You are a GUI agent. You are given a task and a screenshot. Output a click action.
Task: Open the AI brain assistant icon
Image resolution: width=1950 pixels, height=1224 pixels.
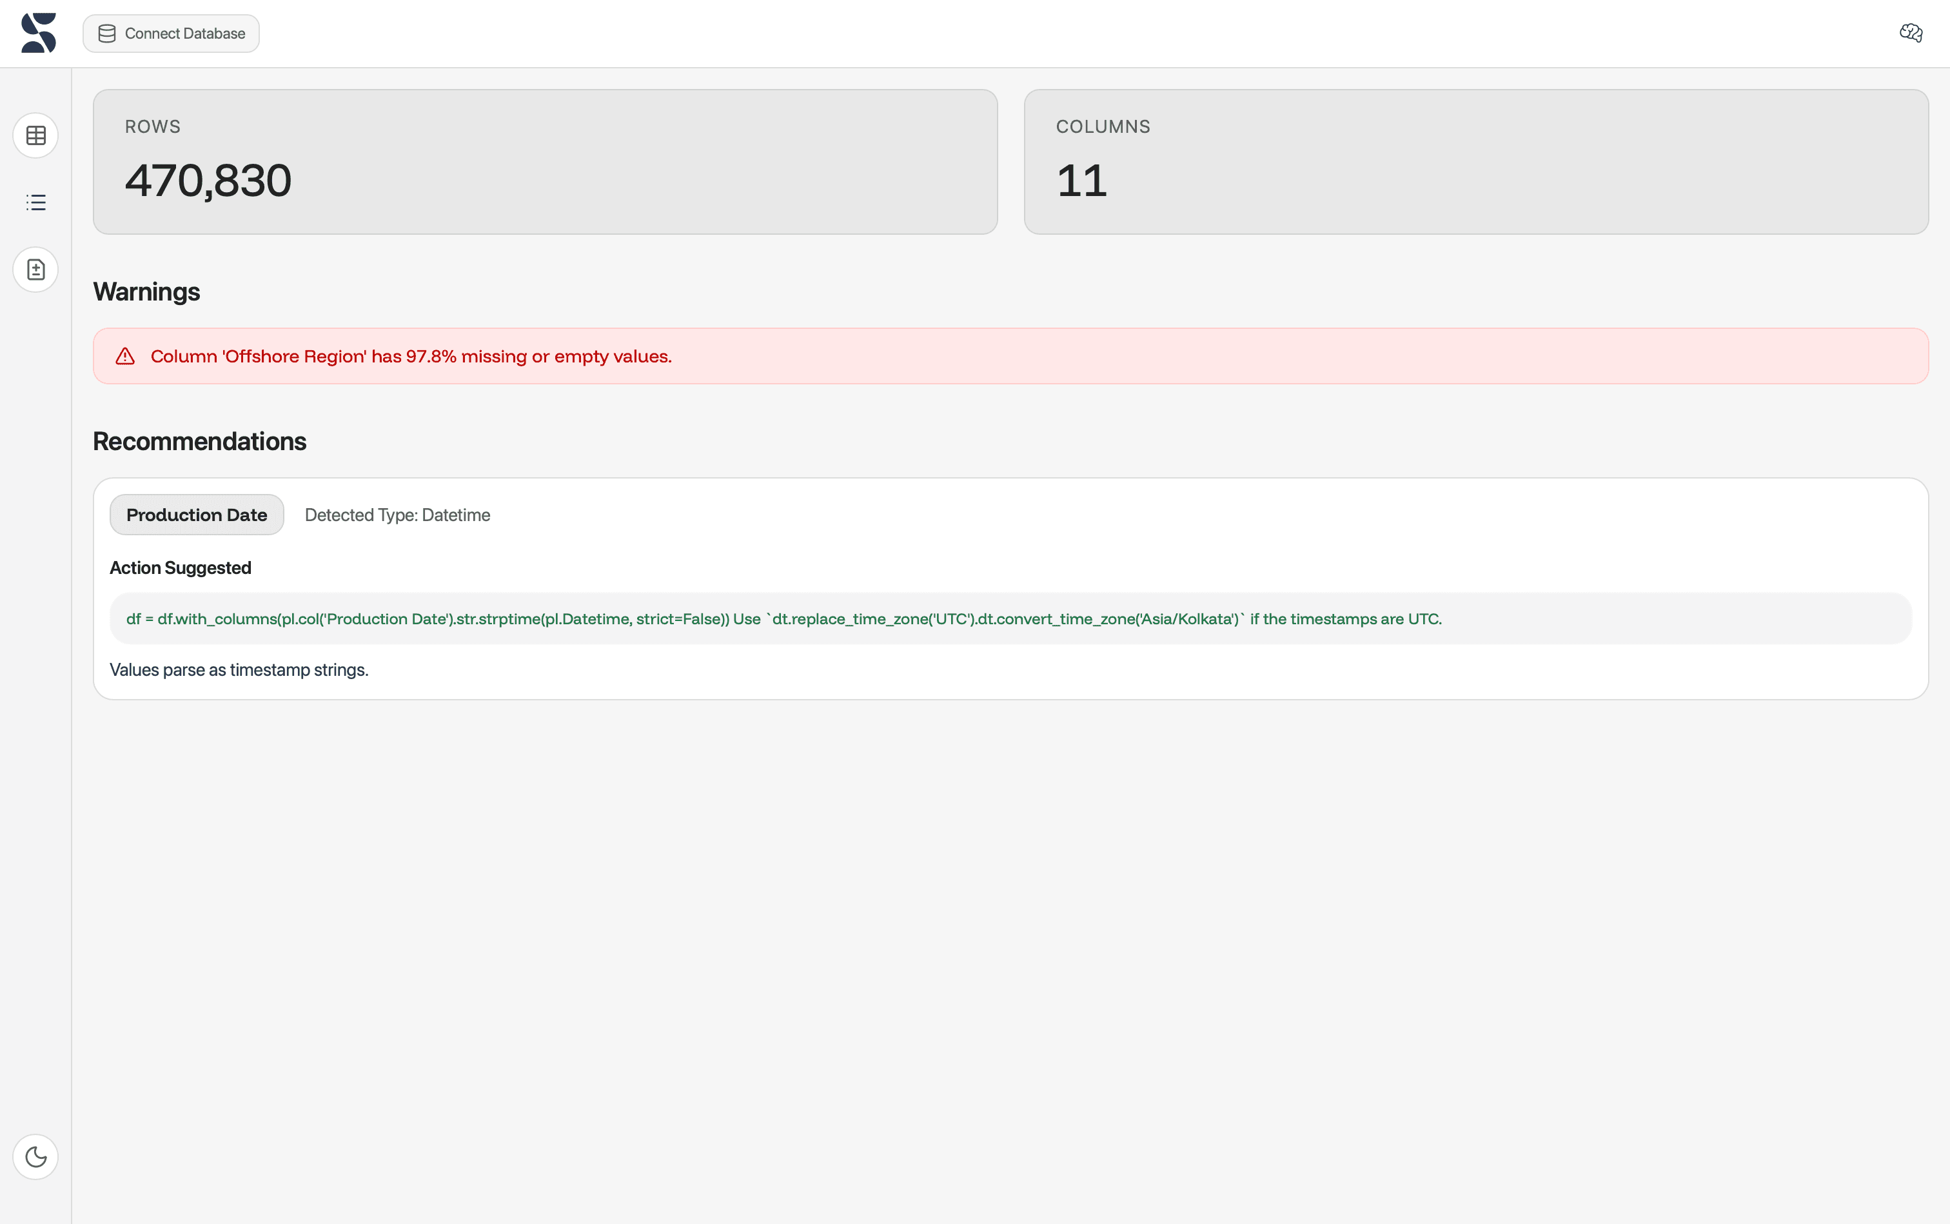1910,33
